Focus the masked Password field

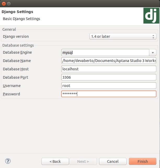109,94
